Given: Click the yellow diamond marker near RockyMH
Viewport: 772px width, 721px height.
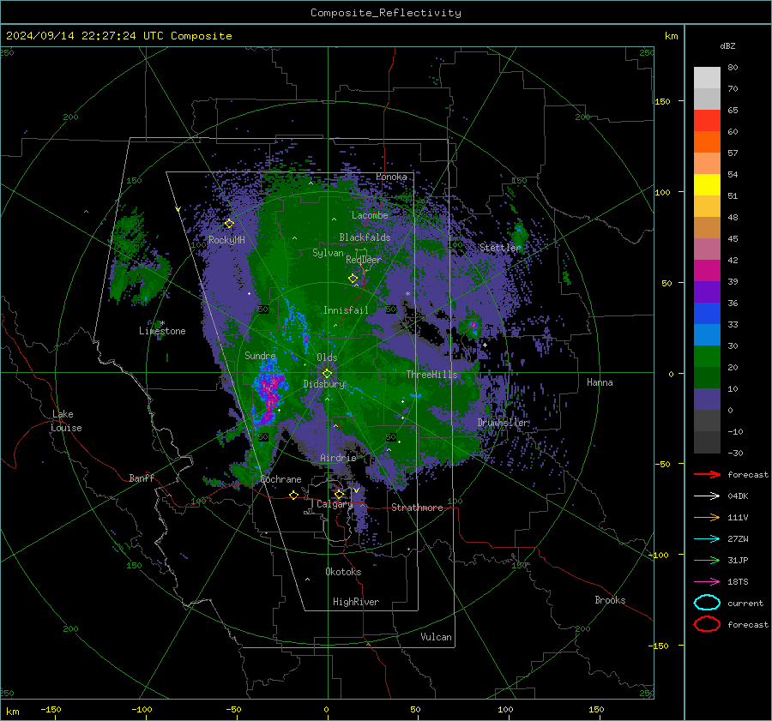Looking at the screenshot, I should (x=229, y=224).
